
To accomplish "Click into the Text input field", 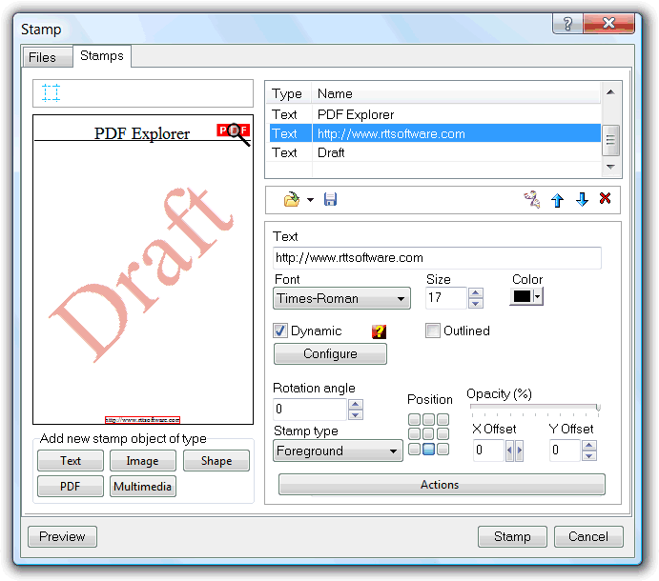I will pos(437,258).
